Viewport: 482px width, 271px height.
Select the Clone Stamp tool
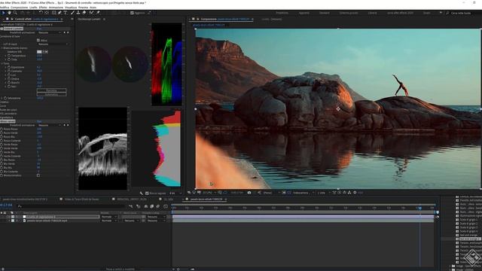click(78, 13)
